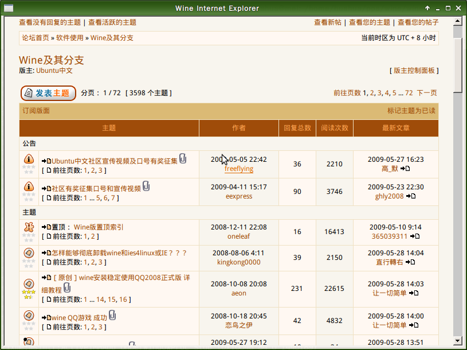
Task: Go to page 16 of QQ2008 tutorial topic
Action: tap(123, 300)
